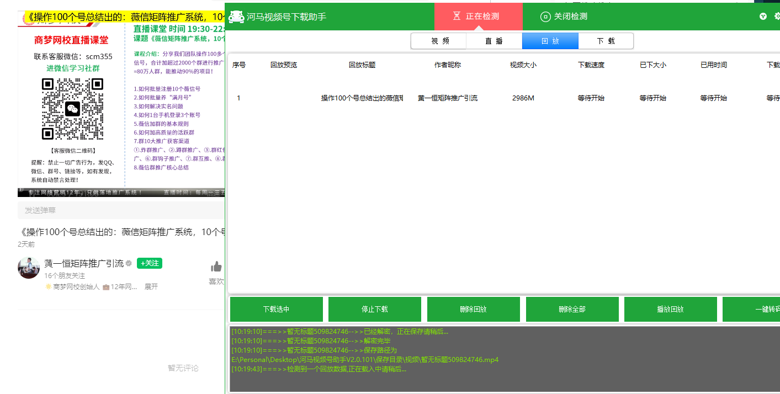Viewport: 780px width, 394px height.
Task: Click the hippo logo icon in title bar
Action: click(237, 17)
